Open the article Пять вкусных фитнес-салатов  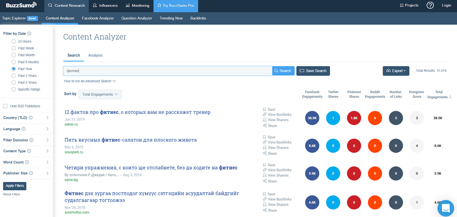coord(131,140)
